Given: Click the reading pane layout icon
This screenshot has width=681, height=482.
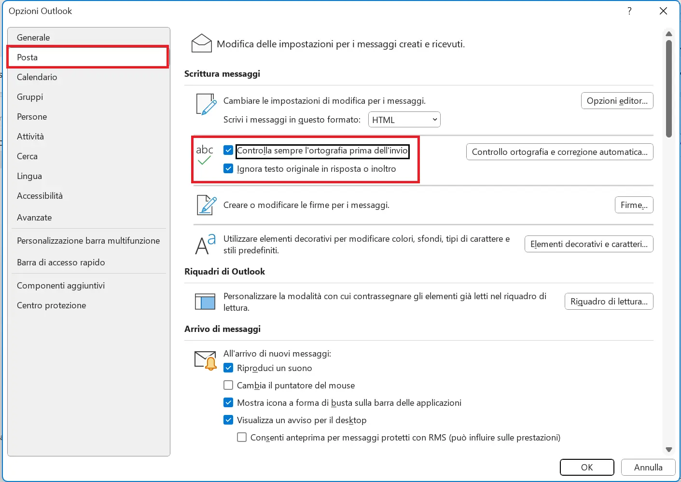Looking at the screenshot, I should click(205, 302).
